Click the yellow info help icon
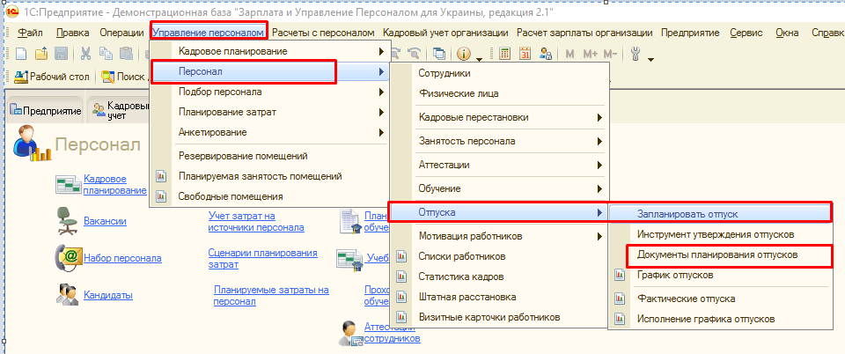 pos(464,54)
